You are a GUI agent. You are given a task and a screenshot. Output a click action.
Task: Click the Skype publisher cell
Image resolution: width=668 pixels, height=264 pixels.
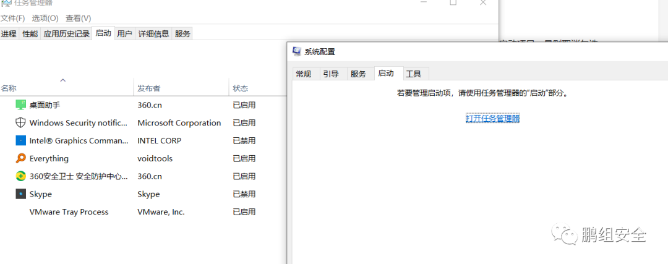pyautogui.click(x=148, y=194)
